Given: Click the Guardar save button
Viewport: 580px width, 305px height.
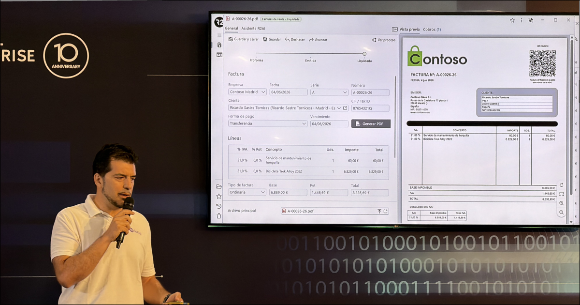Looking at the screenshot, I should 272,39.
